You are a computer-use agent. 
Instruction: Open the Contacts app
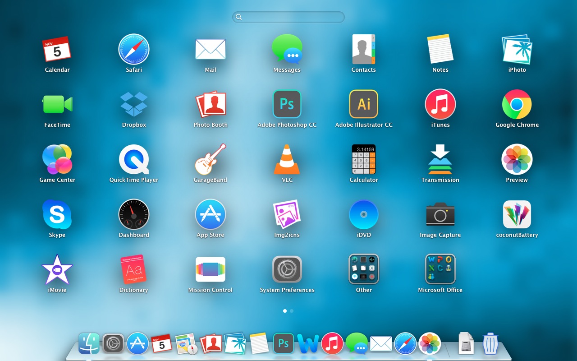(364, 50)
